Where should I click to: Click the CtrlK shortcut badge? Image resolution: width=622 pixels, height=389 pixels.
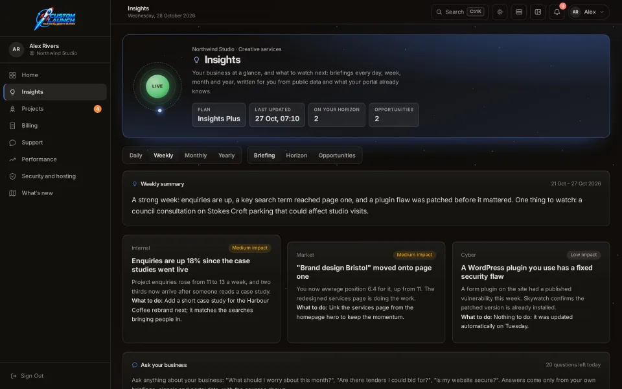tap(476, 12)
